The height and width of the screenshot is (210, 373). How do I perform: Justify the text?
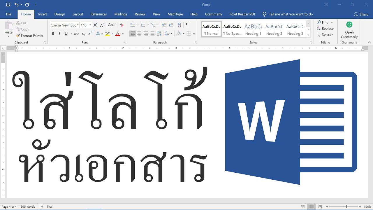click(152, 34)
